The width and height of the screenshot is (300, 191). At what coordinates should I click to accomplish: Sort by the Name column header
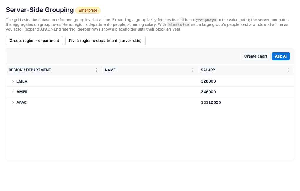coord(110,70)
